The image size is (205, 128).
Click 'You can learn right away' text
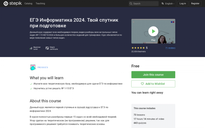tap(147, 93)
